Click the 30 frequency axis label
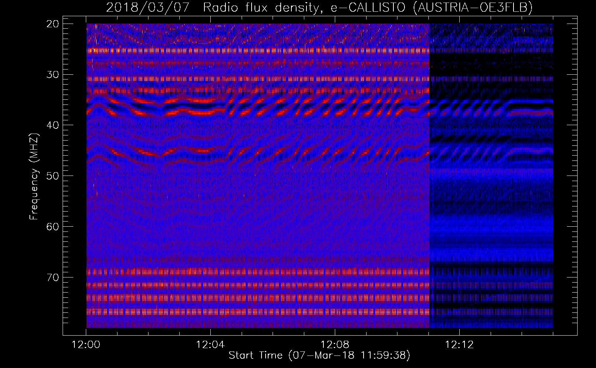This screenshot has width=596, height=368. pos(53,75)
